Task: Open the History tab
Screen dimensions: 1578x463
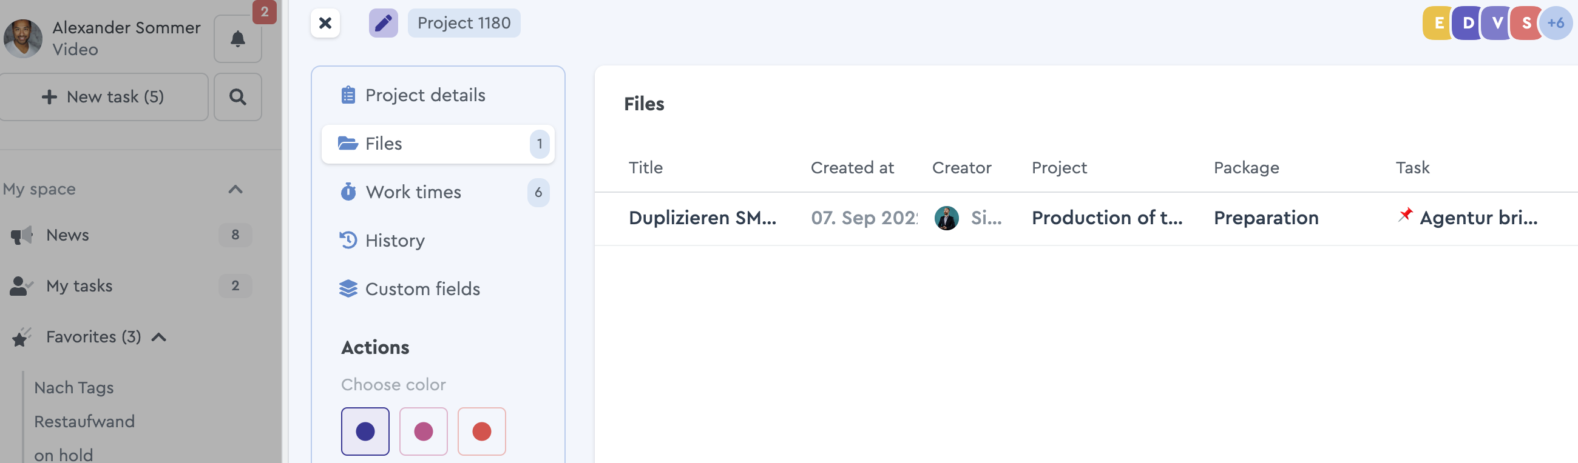Action: (x=438, y=241)
